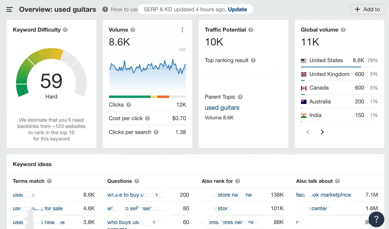Viewport: 389px width, 229px height.
Task: Click the previous arrow in Global volume
Action: coord(308,132)
